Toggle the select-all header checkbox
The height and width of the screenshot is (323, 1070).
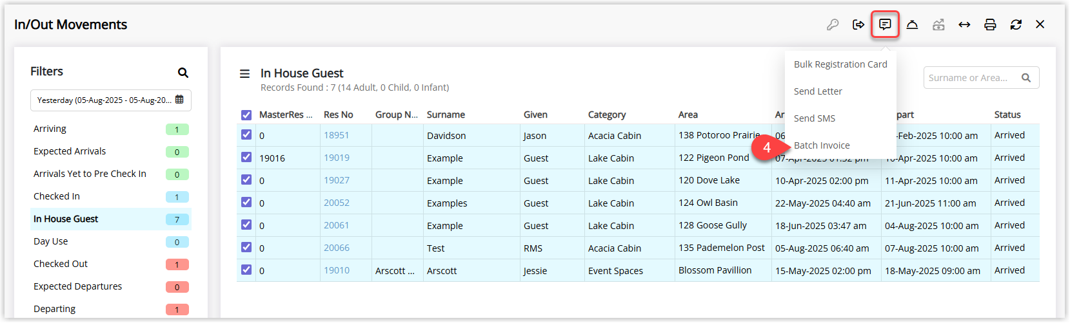[x=246, y=115]
